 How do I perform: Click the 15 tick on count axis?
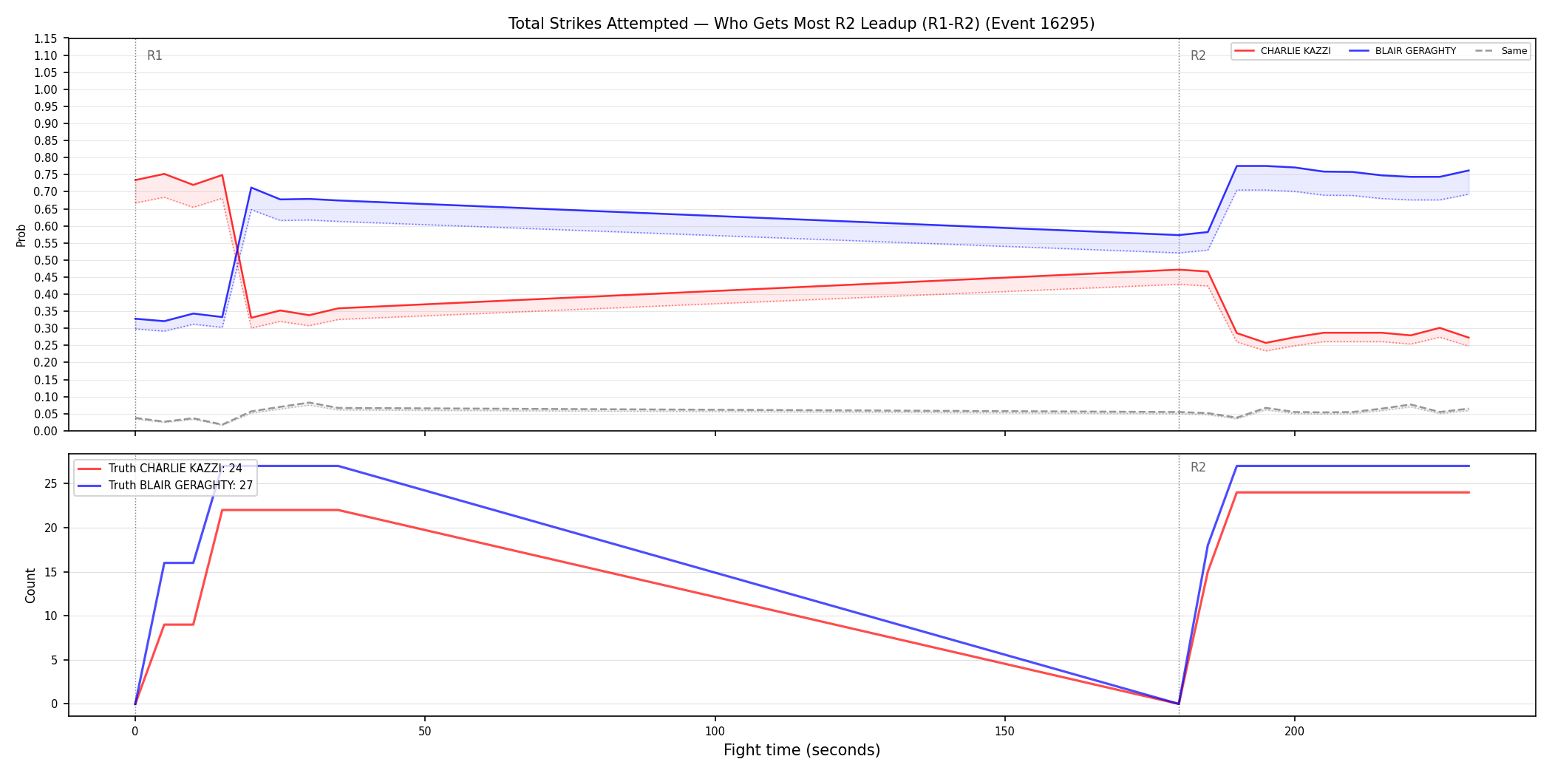(x=51, y=572)
